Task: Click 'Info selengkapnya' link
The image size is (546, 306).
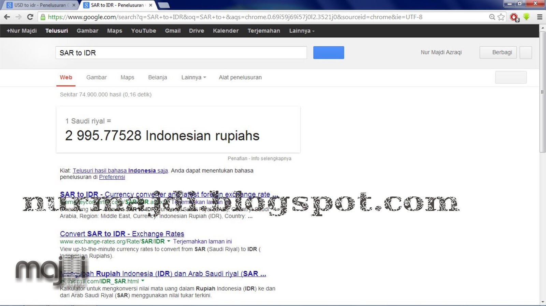Action: point(271,159)
